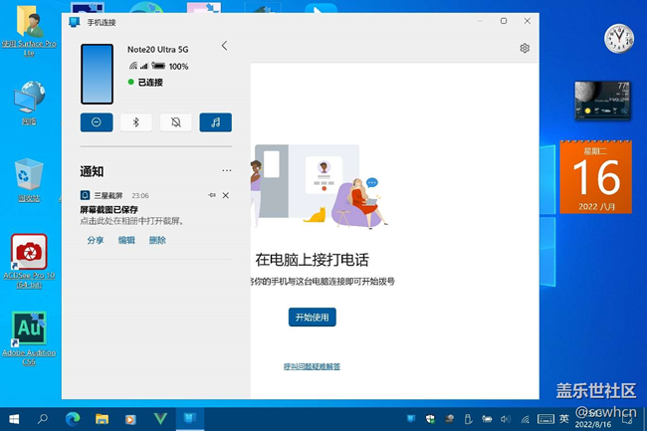
Task: Click 分享 on the screenshot notification
Action: (96, 240)
